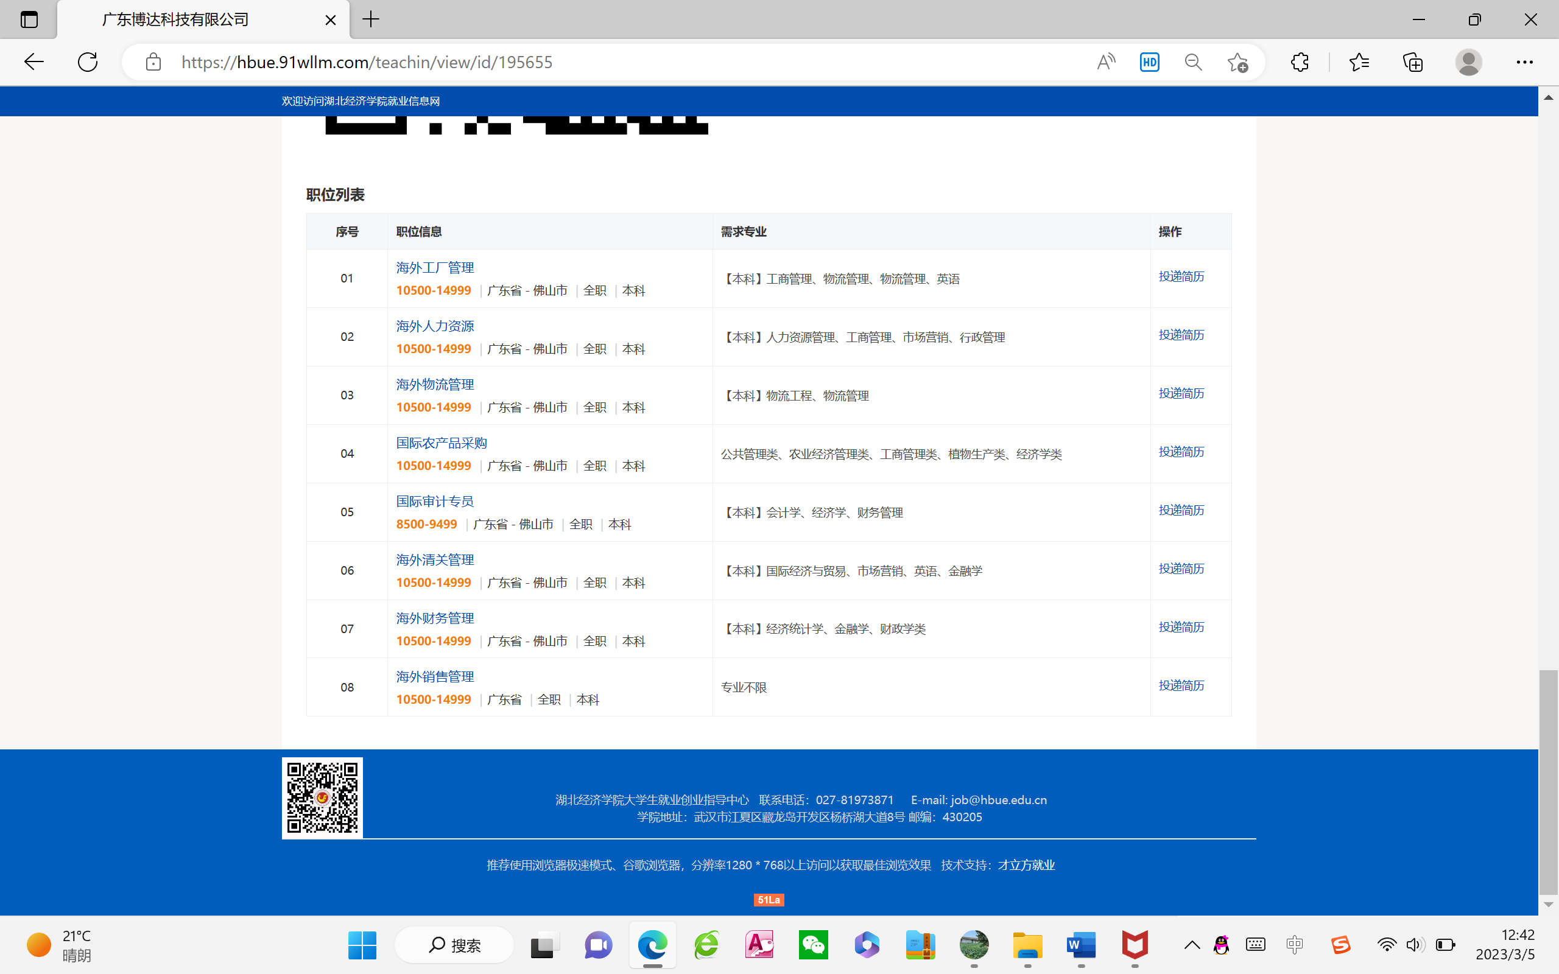The height and width of the screenshot is (974, 1559).
Task: Open the tab actions menu icon
Action: pos(29,19)
